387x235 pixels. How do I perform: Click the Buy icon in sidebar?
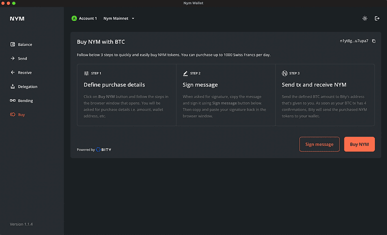pyautogui.click(x=13, y=115)
